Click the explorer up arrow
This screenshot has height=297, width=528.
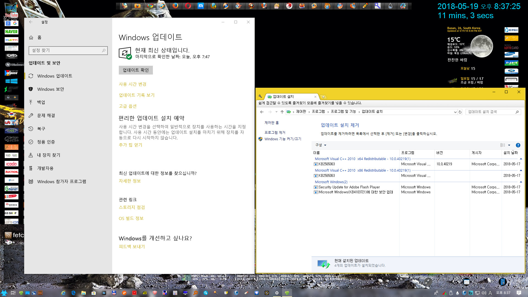[x=282, y=112]
